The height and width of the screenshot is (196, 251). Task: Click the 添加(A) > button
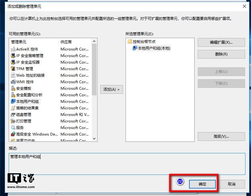point(112,89)
